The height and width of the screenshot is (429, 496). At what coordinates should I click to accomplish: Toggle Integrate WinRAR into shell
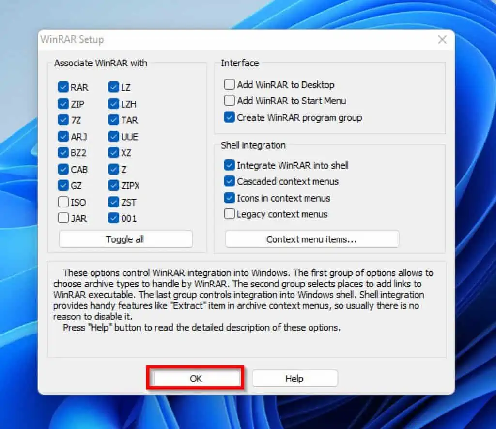tap(229, 165)
